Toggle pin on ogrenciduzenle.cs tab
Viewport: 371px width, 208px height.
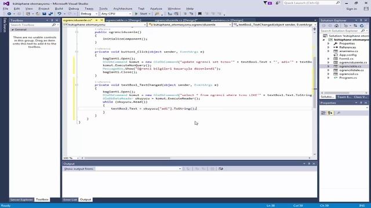[x=97, y=20]
